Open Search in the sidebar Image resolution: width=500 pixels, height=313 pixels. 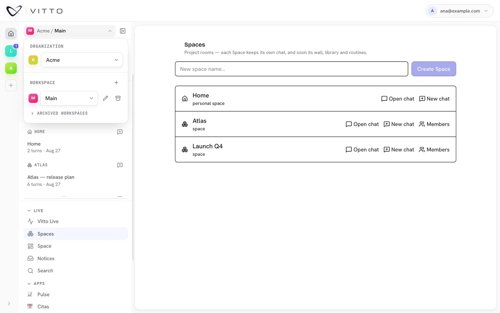point(76,271)
